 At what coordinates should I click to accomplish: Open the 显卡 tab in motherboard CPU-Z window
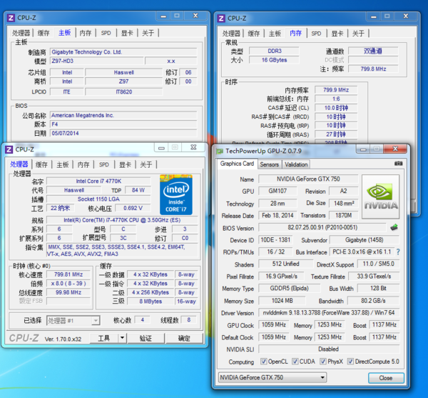(x=127, y=33)
